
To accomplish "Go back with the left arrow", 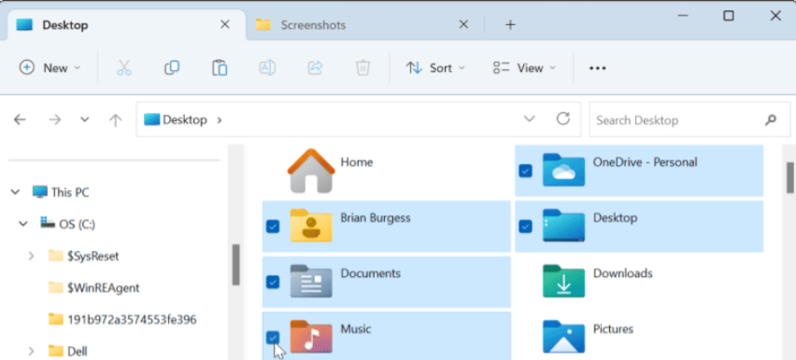I will point(20,119).
